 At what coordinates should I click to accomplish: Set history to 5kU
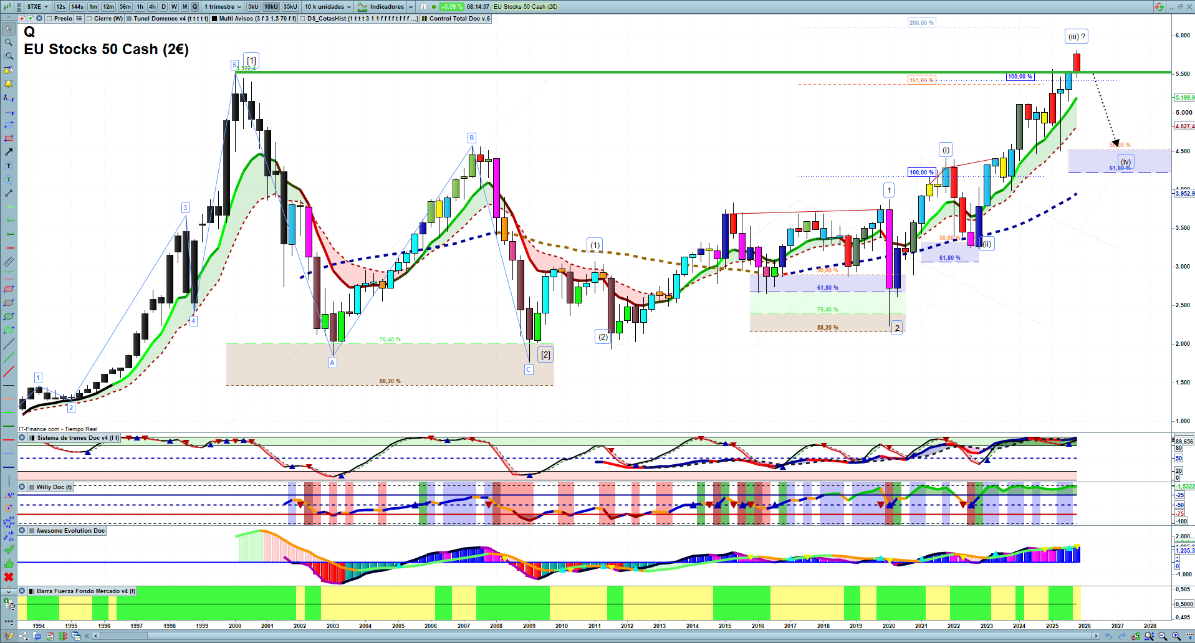click(x=253, y=7)
